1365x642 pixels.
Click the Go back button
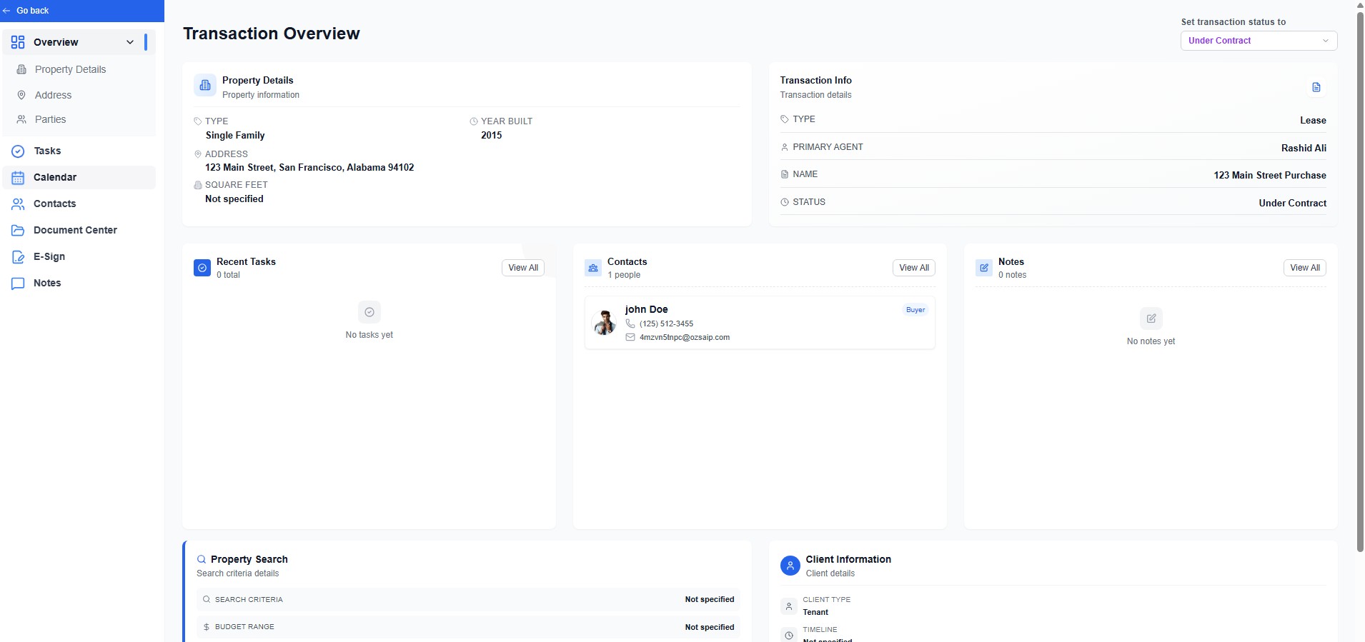coord(82,11)
